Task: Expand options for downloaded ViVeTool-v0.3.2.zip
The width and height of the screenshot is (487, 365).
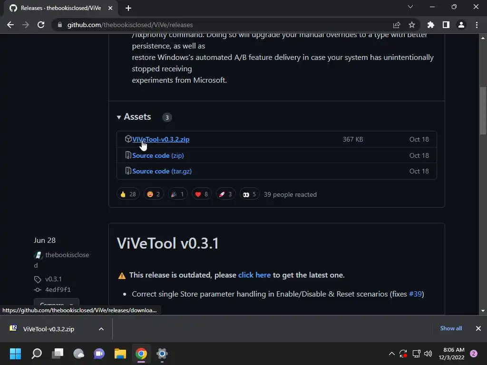Action: tap(101, 329)
